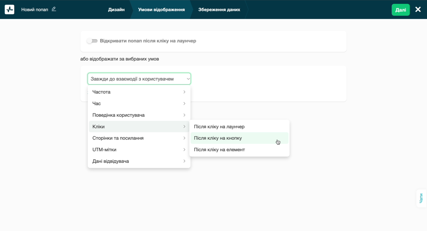The width and height of the screenshot is (427, 231).
Task: Click the app logo icon in header
Action: [x=9, y=9]
